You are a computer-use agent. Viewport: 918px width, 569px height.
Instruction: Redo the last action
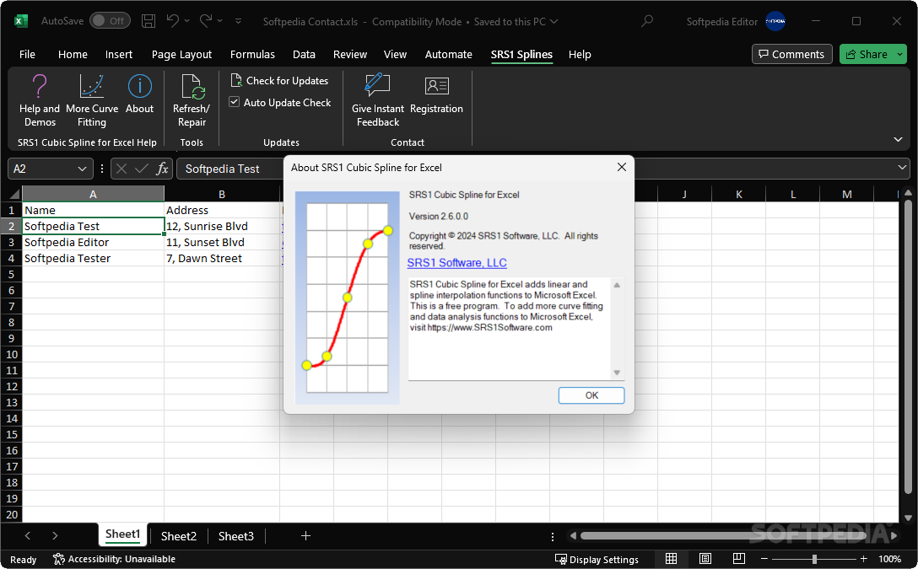click(206, 21)
